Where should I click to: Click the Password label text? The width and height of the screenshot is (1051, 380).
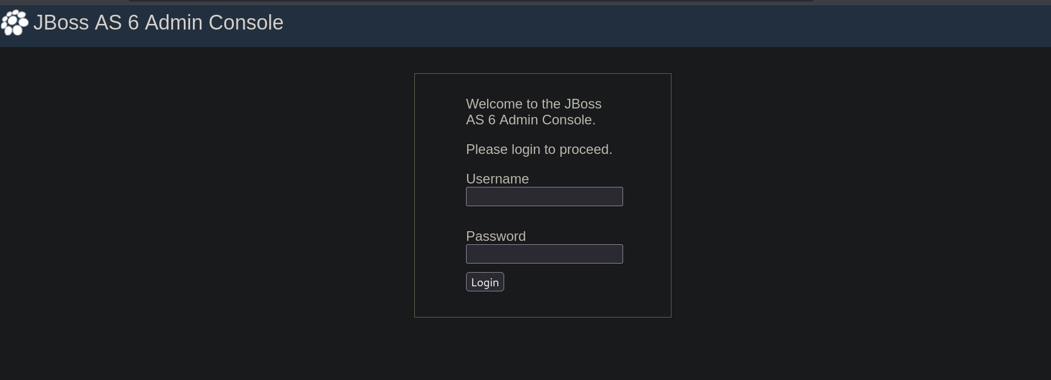click(495, 236)
